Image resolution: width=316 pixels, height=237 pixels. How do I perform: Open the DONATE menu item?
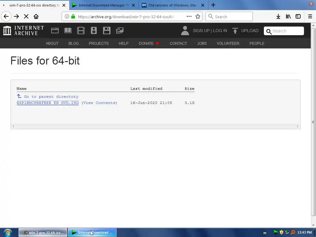point(149,43)
